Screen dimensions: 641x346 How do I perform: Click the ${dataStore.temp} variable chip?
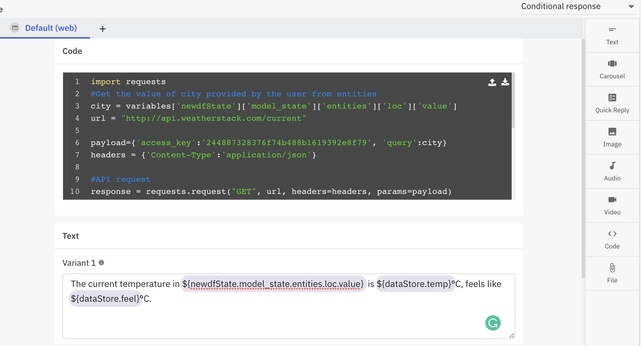[415, 284]
